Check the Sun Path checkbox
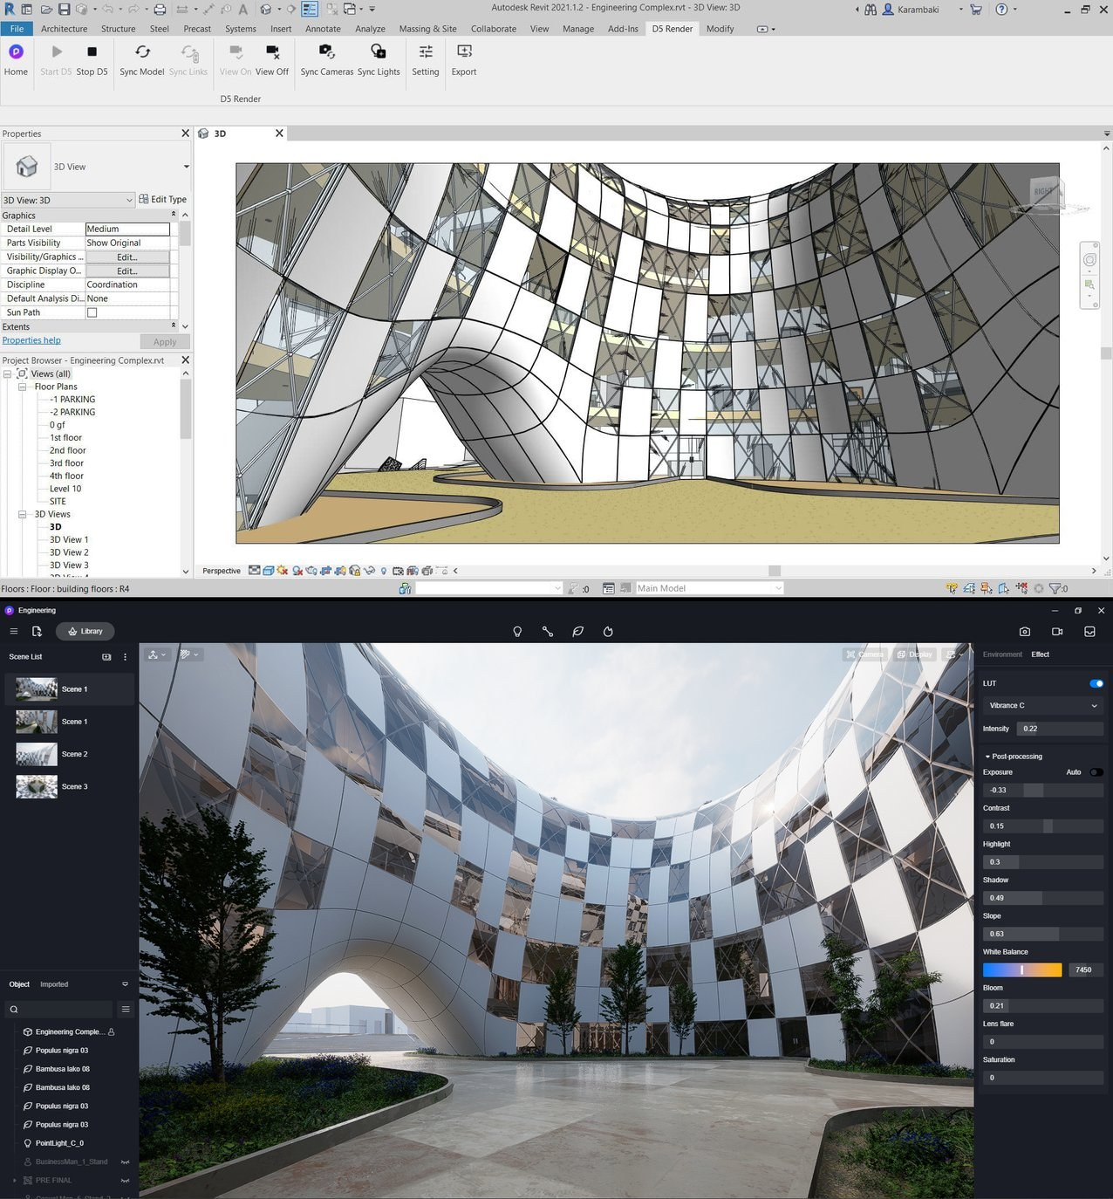 pos(92,312)
